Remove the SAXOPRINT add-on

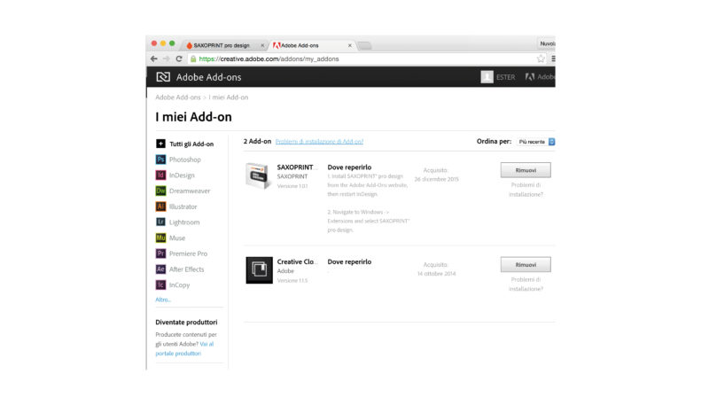pyautogui.click(x=526, y=170)
